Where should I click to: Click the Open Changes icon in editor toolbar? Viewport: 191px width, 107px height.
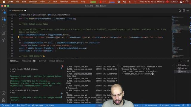[x=180, y=11]
